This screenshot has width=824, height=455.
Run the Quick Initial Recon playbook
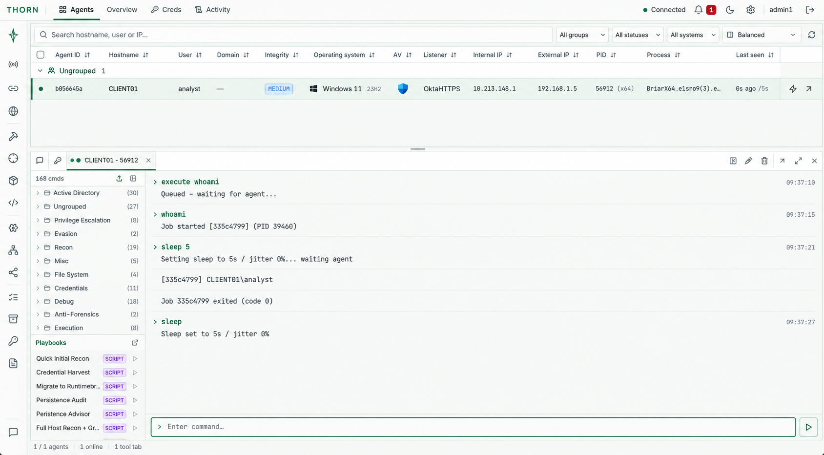coord(135,359)
